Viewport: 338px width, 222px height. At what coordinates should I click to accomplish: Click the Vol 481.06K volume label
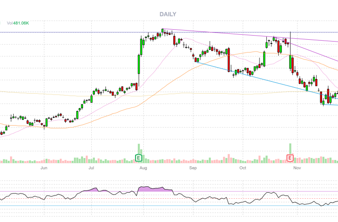tap(18, 23)
